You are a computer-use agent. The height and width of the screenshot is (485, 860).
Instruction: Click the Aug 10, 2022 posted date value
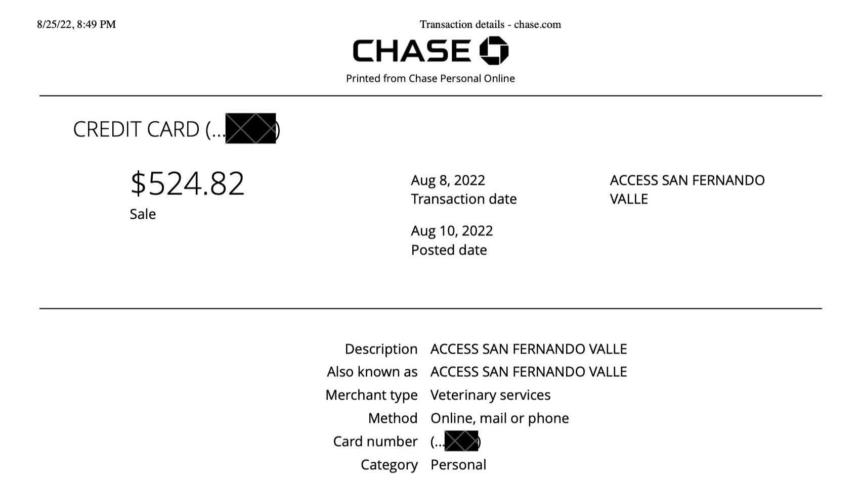(x=452, y=231)
